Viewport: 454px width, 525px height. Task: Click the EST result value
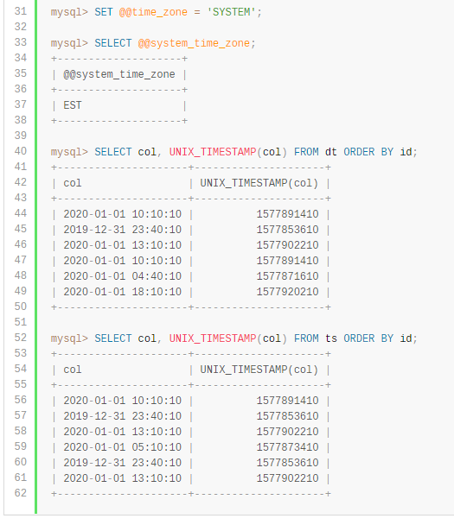pos(73,105)
